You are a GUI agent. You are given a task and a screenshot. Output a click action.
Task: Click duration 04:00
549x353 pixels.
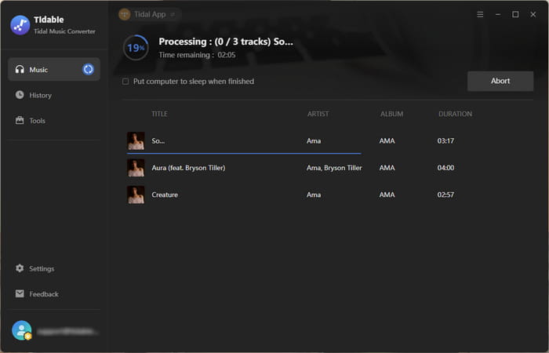(445, 168)
